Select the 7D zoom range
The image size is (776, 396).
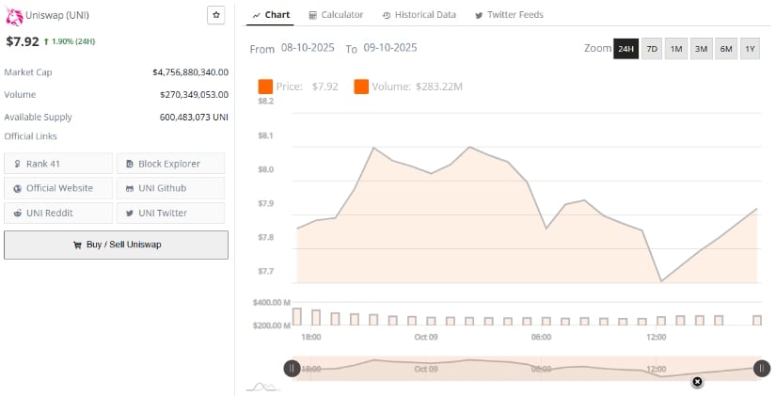point(651,49)
